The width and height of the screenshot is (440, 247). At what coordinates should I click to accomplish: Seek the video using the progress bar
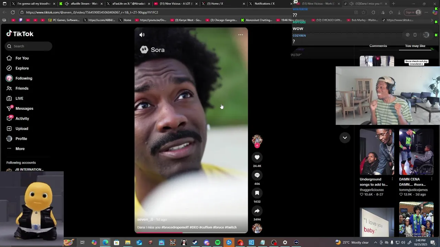(x=191, y=233)
